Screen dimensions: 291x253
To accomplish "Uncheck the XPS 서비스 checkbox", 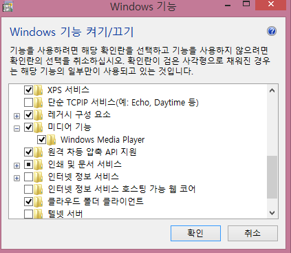I will (28, 90).
